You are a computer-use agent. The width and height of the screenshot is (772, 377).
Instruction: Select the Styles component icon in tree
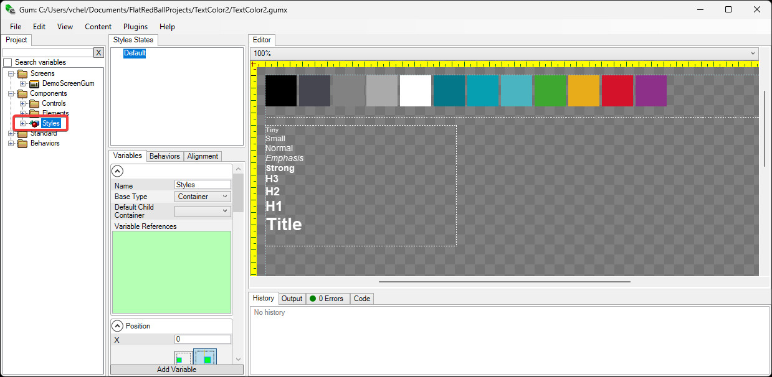click(34, 123)
